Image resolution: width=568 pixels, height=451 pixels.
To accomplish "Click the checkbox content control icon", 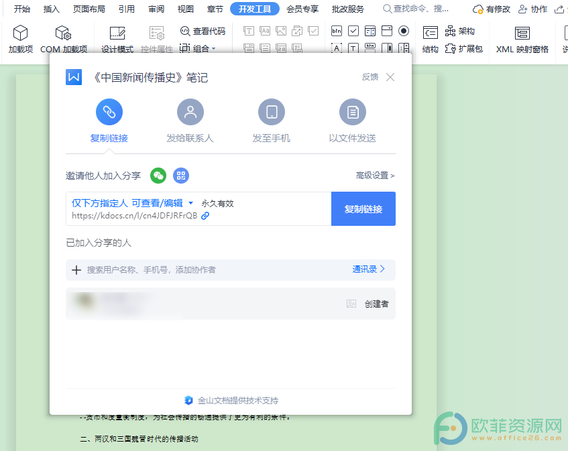I will click(313, 31).
